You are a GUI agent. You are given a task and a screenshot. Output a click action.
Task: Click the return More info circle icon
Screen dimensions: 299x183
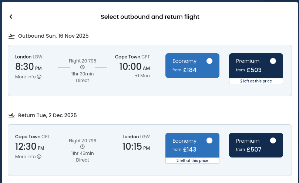pyautogui.click(x=39, y=156)
